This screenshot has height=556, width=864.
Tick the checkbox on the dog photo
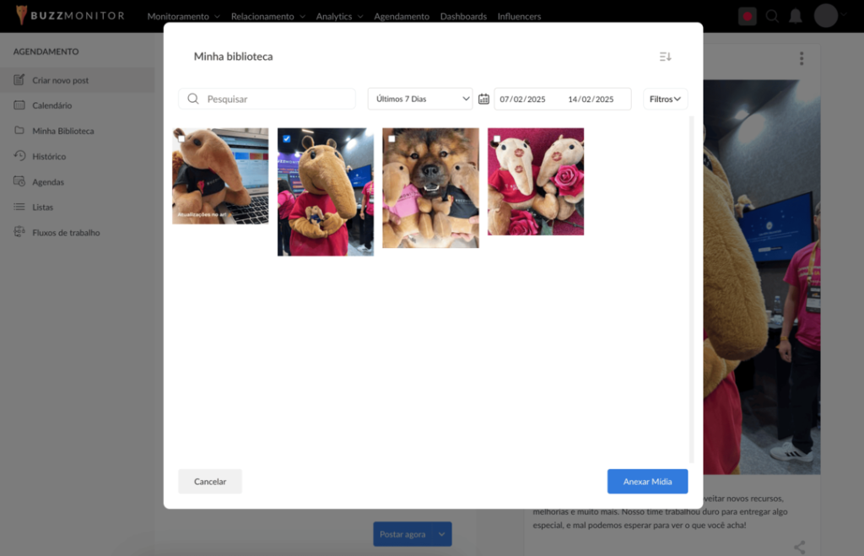click(x=391, y=138)
